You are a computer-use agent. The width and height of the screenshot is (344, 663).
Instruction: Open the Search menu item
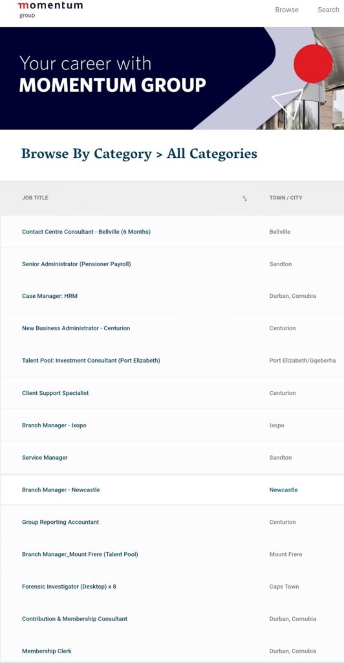(328, 10)
